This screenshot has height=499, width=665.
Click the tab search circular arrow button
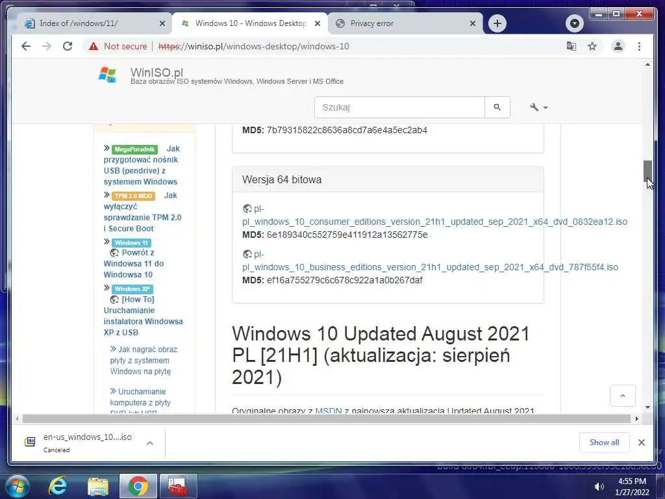[574, 23]
